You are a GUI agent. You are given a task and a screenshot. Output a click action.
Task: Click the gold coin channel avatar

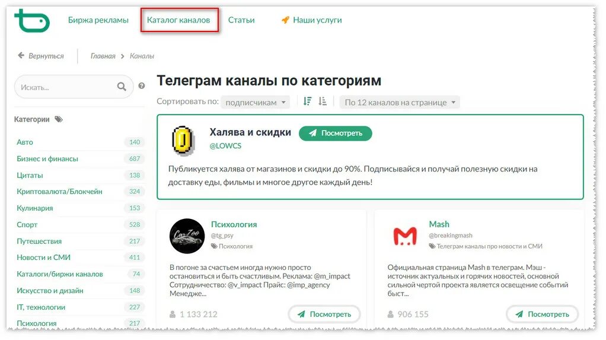point(183,141)
